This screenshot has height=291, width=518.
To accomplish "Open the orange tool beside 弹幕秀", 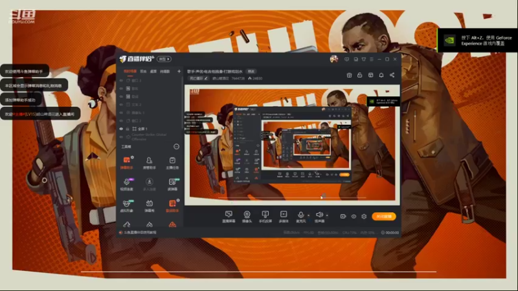I will [x=172, y=206].
